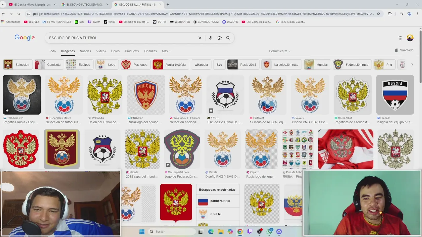This screenshot has width=422, height=237.
Task: Open the Vectorportal Logo de Federación thumbnail
Action: coord(182,149)
